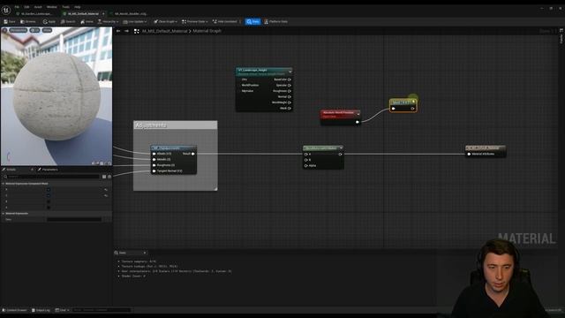Click the Details search field
565x318 pixels.
(x=52, y=177)
